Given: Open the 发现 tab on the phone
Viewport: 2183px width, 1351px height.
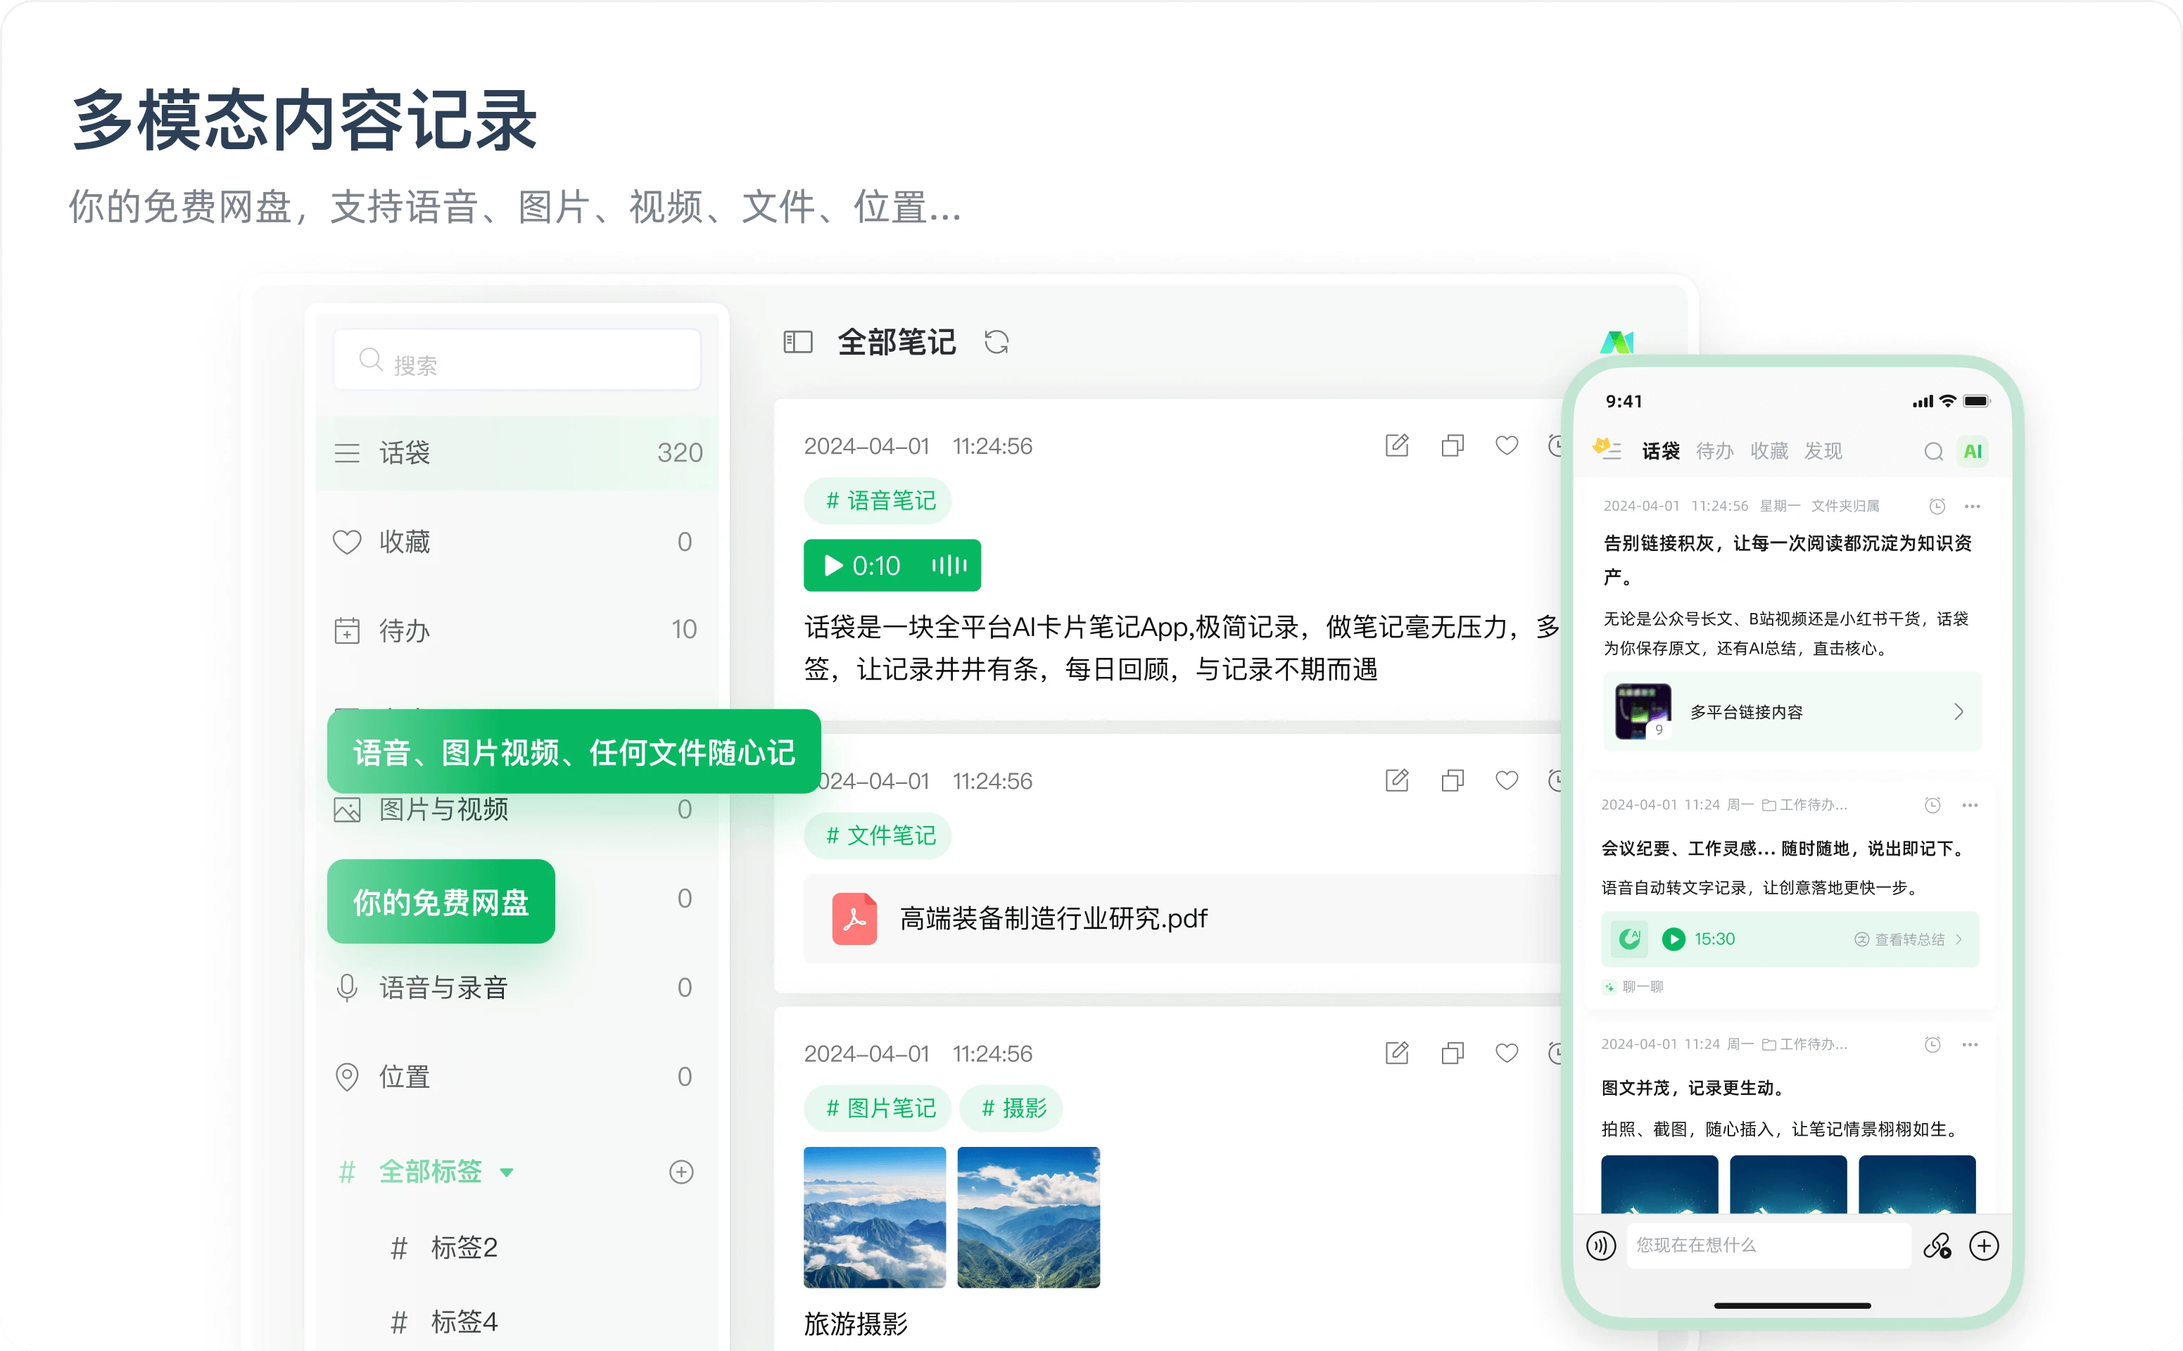Looking at the screenshot, I should [1826, 451].
